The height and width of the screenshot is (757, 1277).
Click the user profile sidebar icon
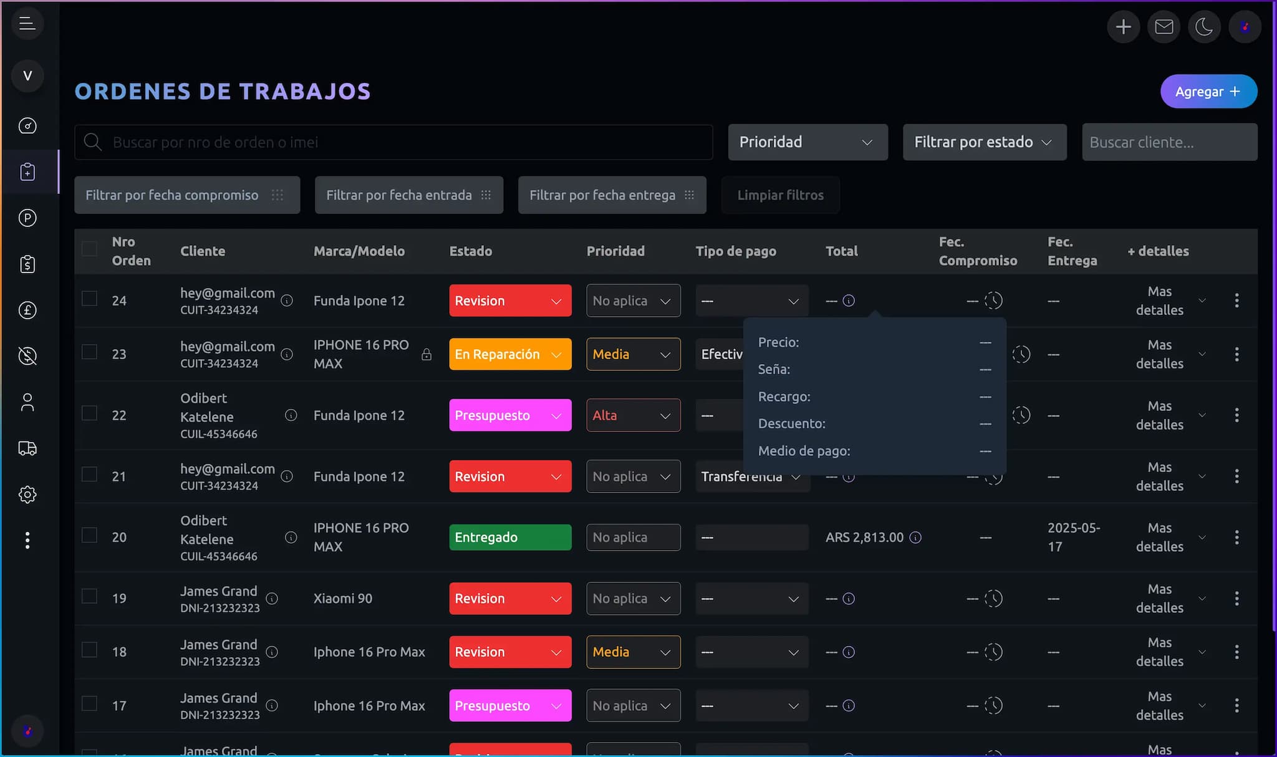pos(27,402)
